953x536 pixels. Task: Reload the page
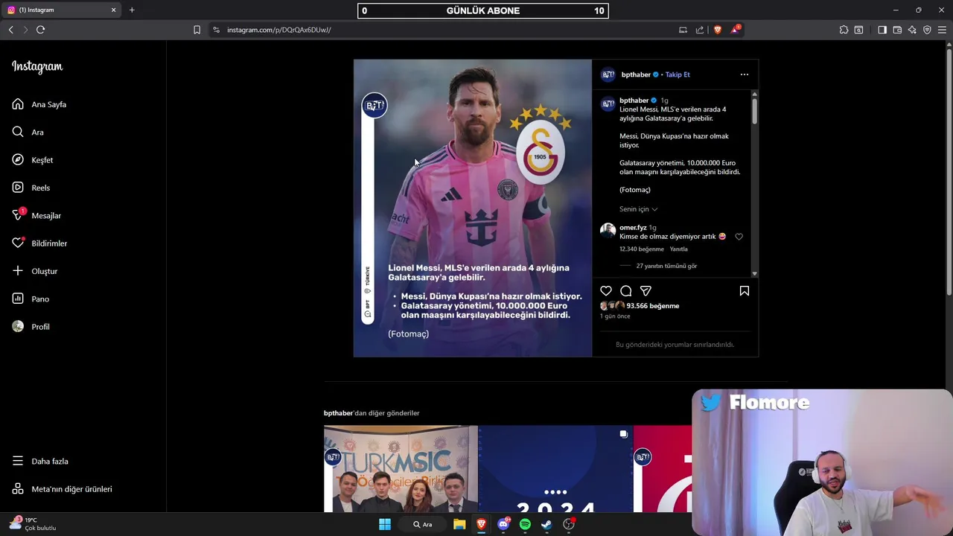click(x=40, y=30)
